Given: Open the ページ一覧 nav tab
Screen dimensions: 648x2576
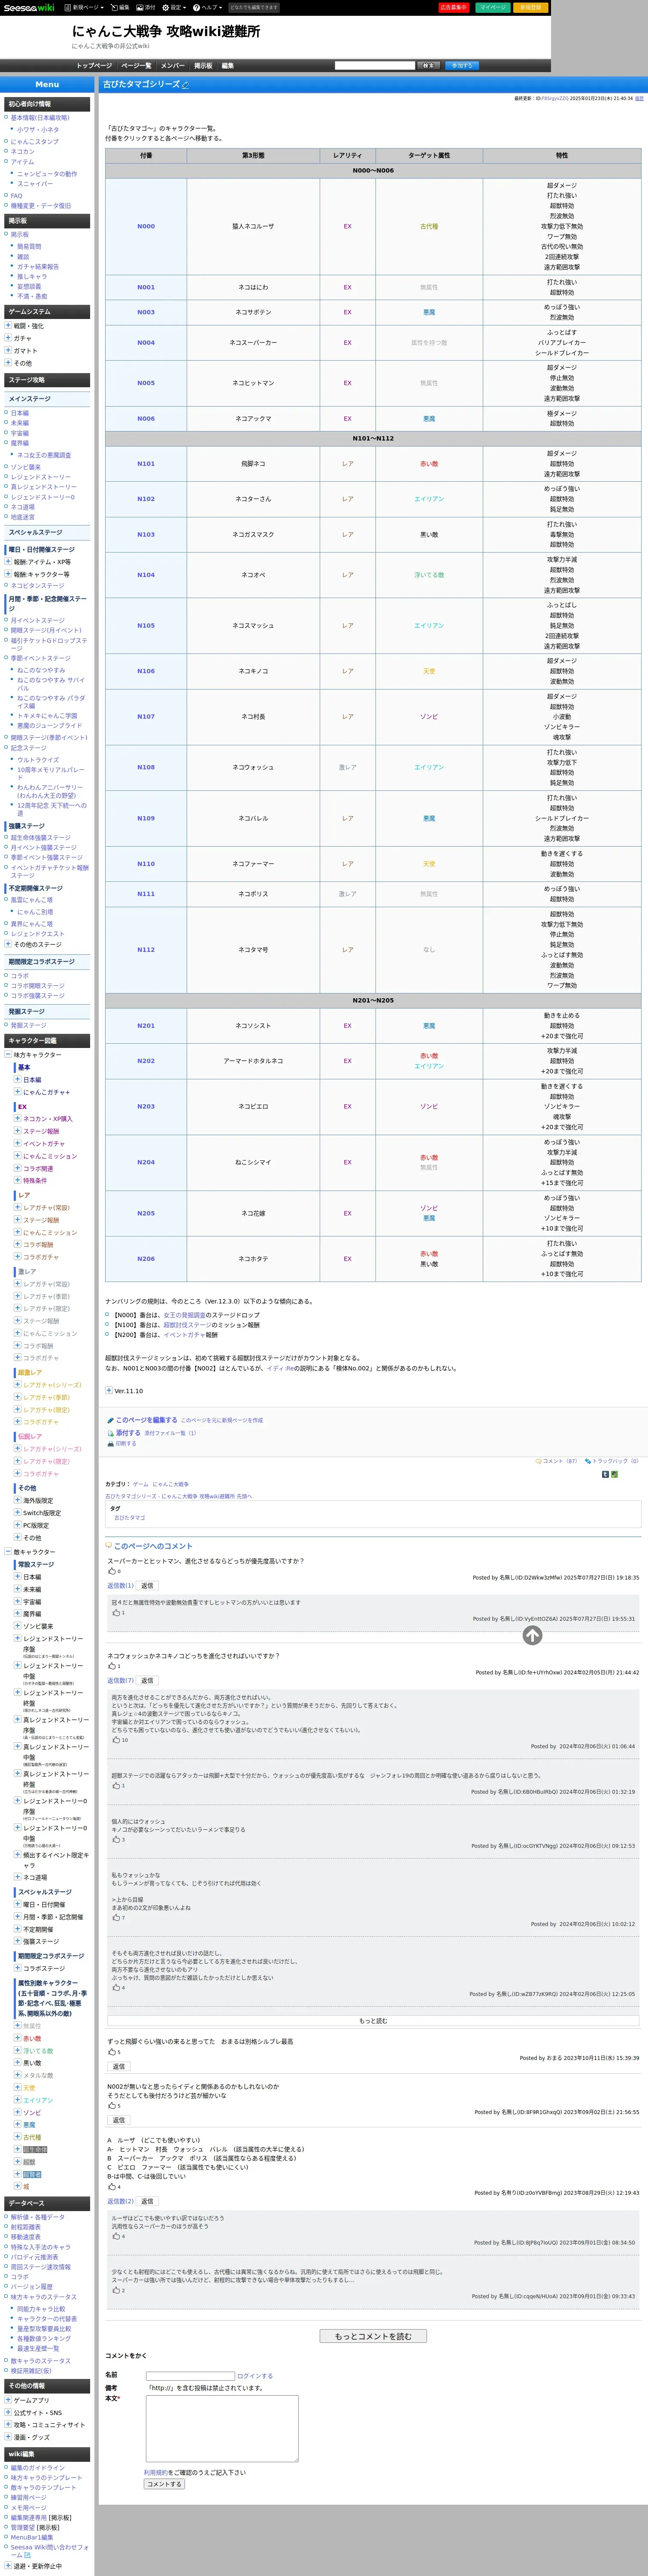Looking at the screenshot, I should click(x=136, y=66).
